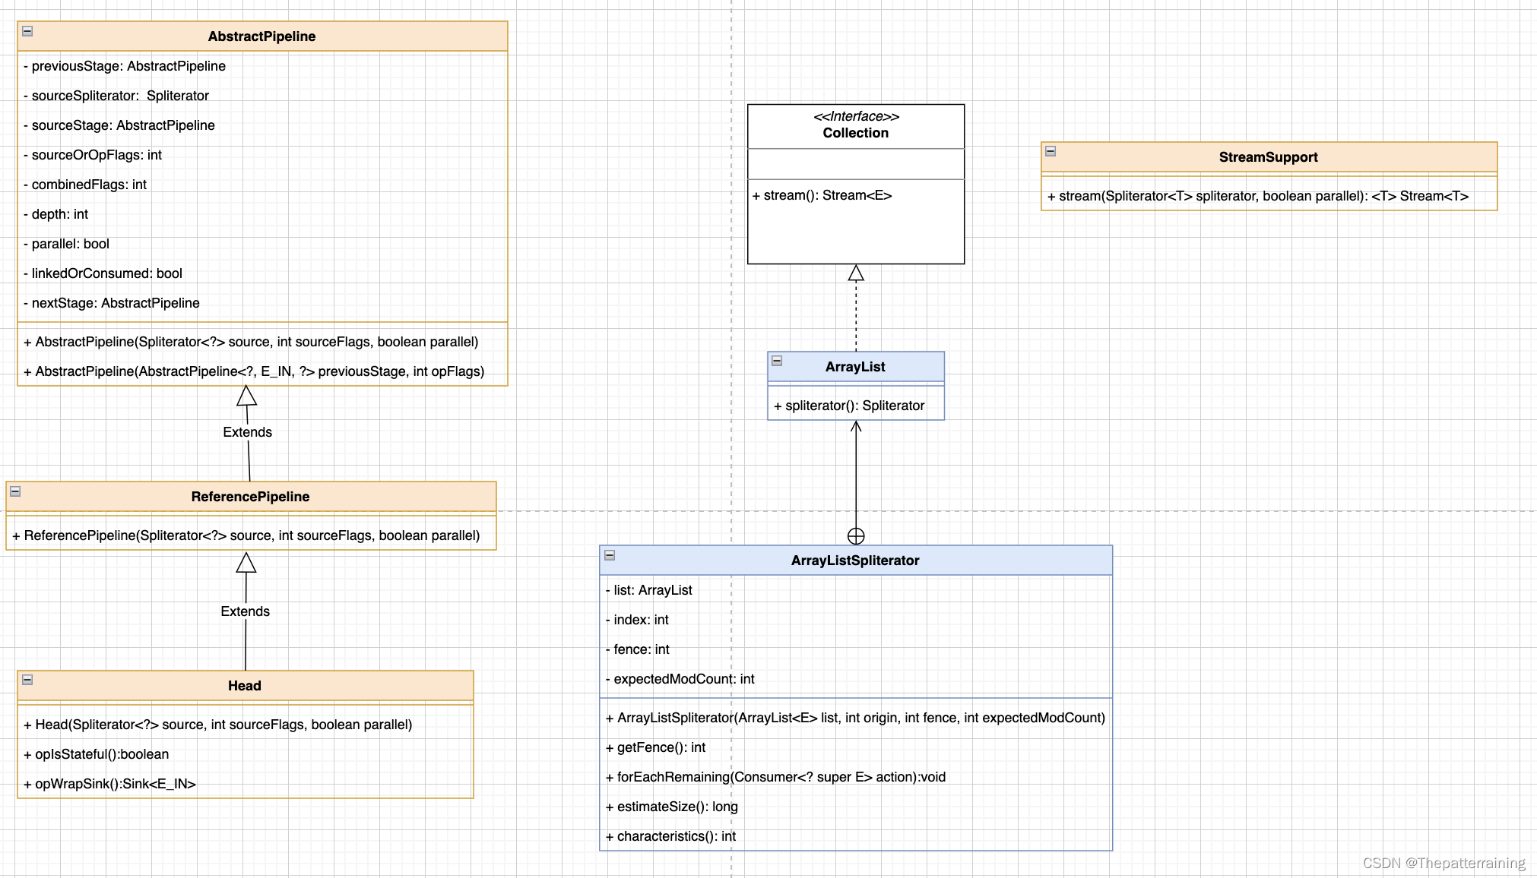Click StreamSupport's stream(Spliterator<T>...) method
This screenshot has height=878, width=1537.
(x=1269, y=196)
